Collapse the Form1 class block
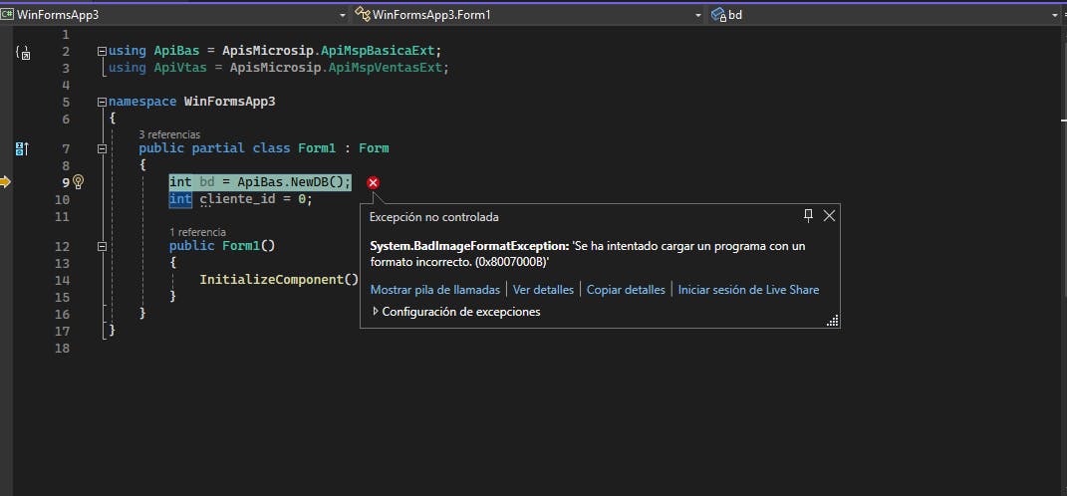 coord(102,148)
